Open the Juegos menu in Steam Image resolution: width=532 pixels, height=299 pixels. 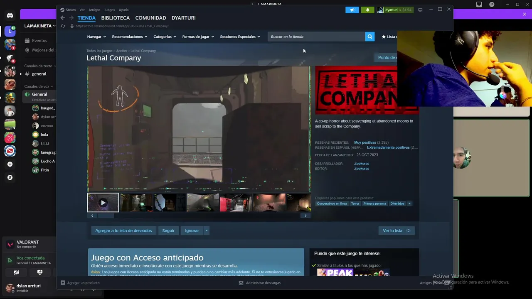(109, 10)
